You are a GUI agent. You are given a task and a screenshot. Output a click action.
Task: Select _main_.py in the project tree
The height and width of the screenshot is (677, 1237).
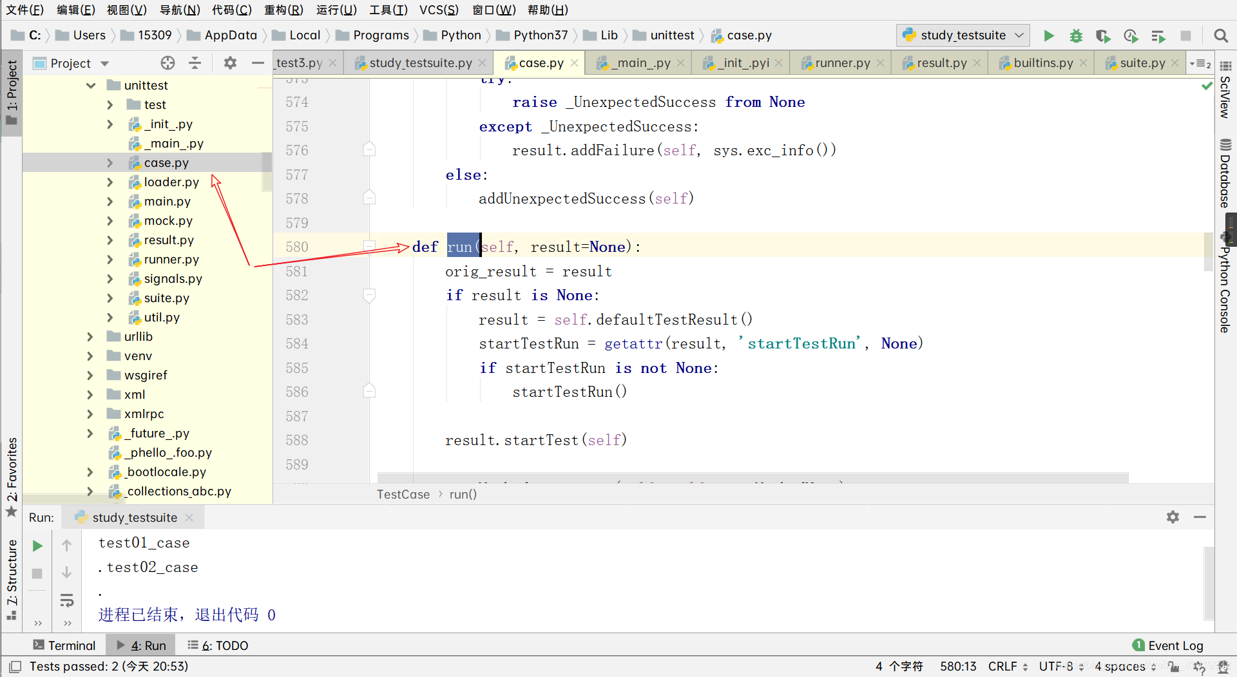pos(173,143)
